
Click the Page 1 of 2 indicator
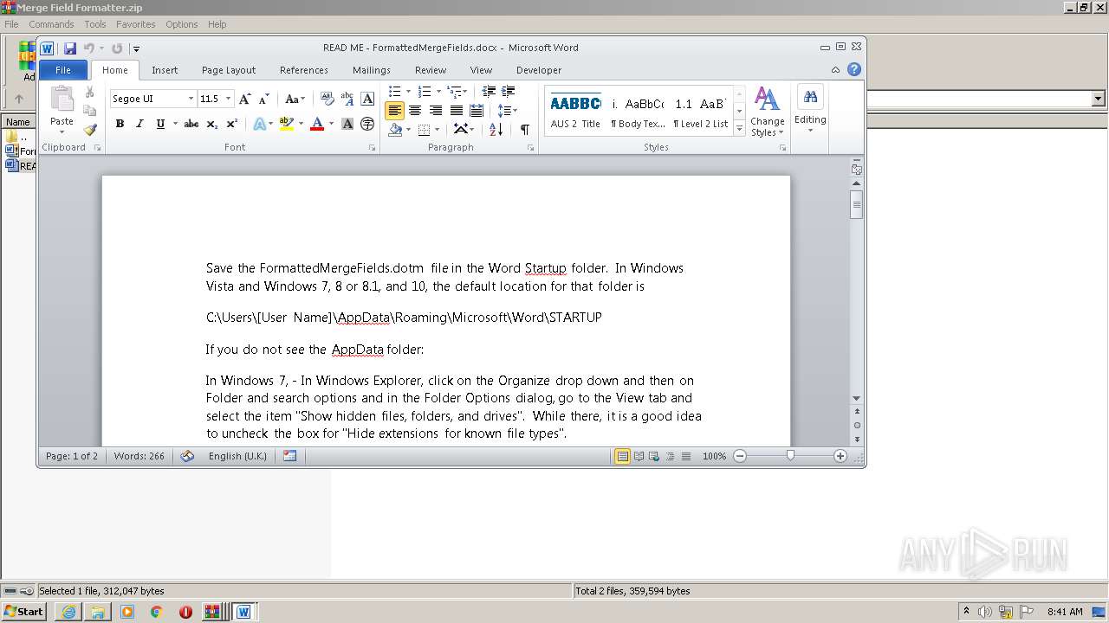click(x=72, y=456)
